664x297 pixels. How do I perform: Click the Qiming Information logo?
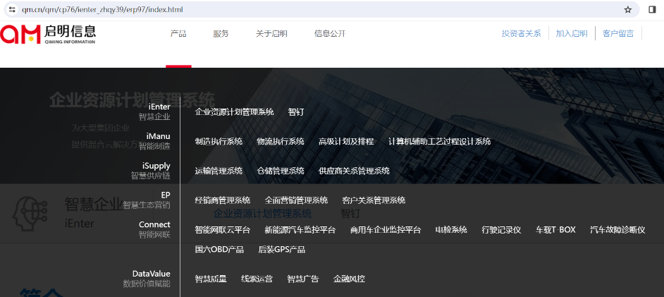[48, 34]
